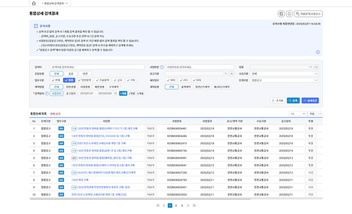This screenshot has width=352, height=214.
Task: Open project title link in row 10
Action: click(x=99, y=194)
